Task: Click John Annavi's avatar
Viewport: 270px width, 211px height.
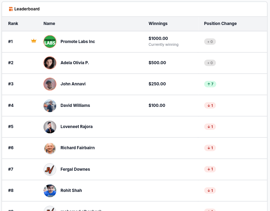Action: coord(50,84)
